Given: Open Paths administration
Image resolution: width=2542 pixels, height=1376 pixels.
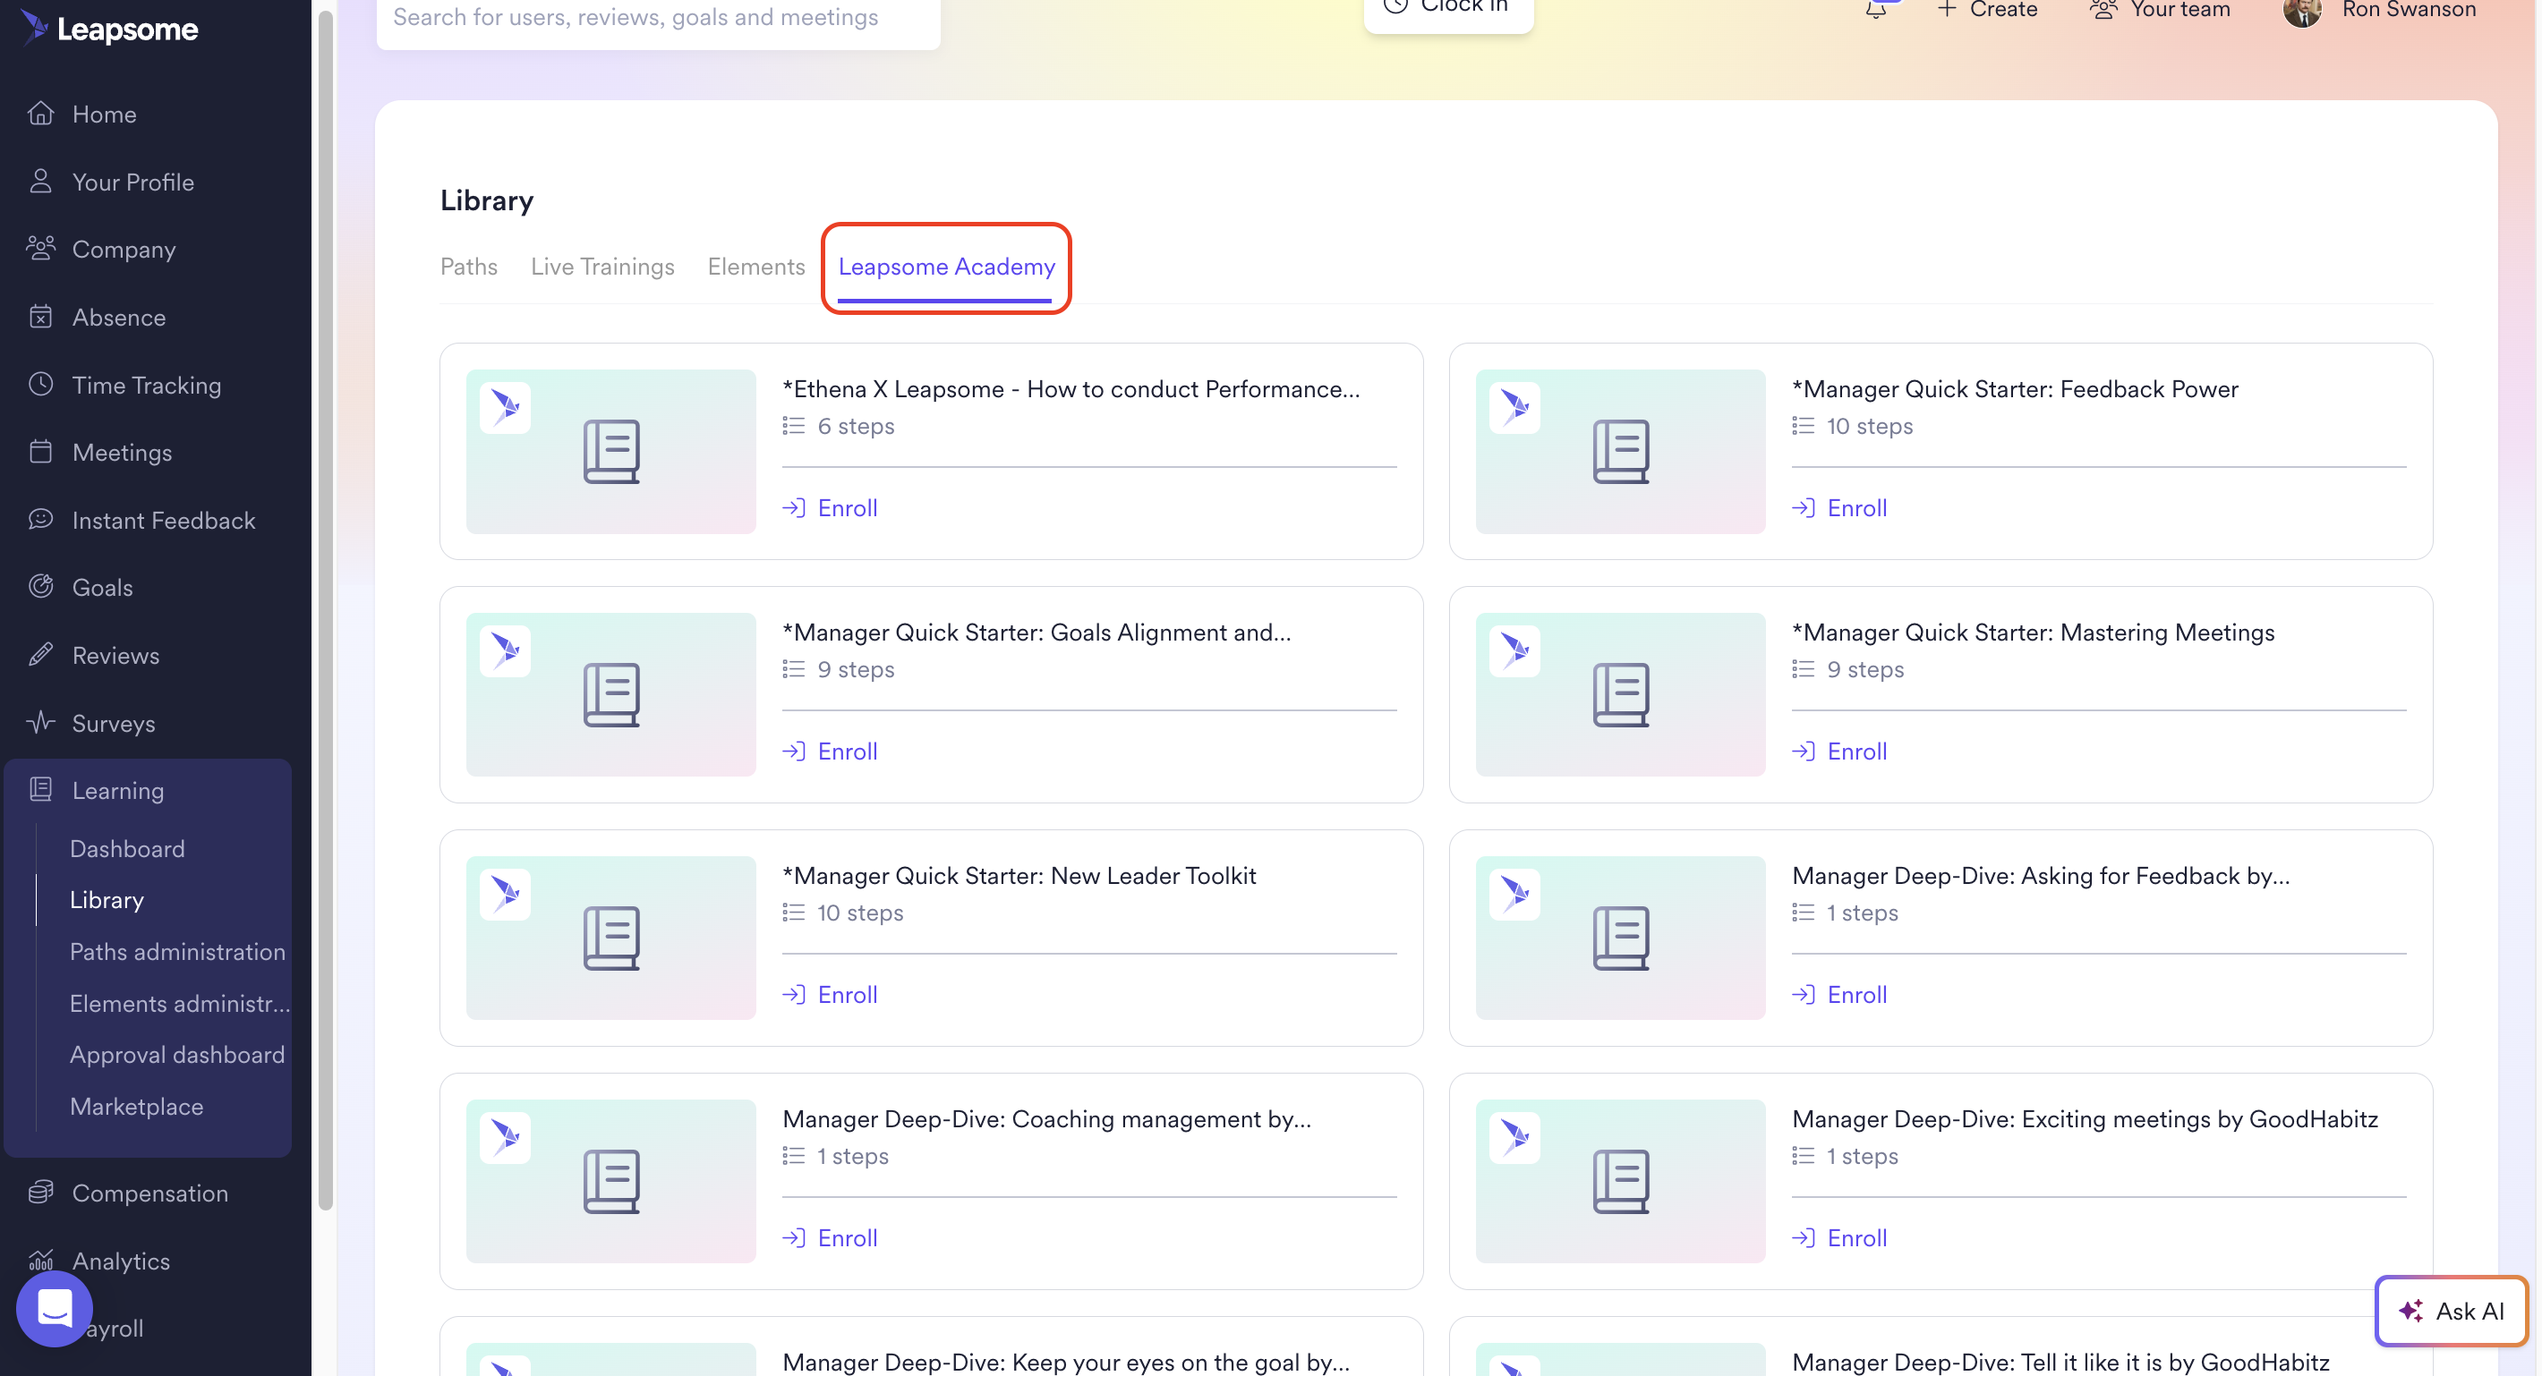Looking at the screenshot, I should tap(177, 952).
